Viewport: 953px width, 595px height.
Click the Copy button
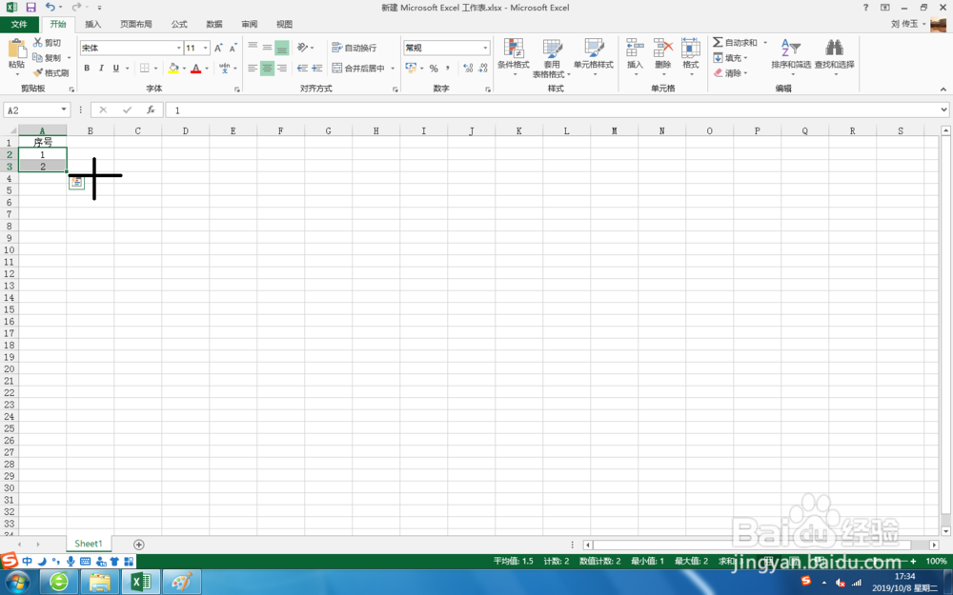tap(48, 58)
